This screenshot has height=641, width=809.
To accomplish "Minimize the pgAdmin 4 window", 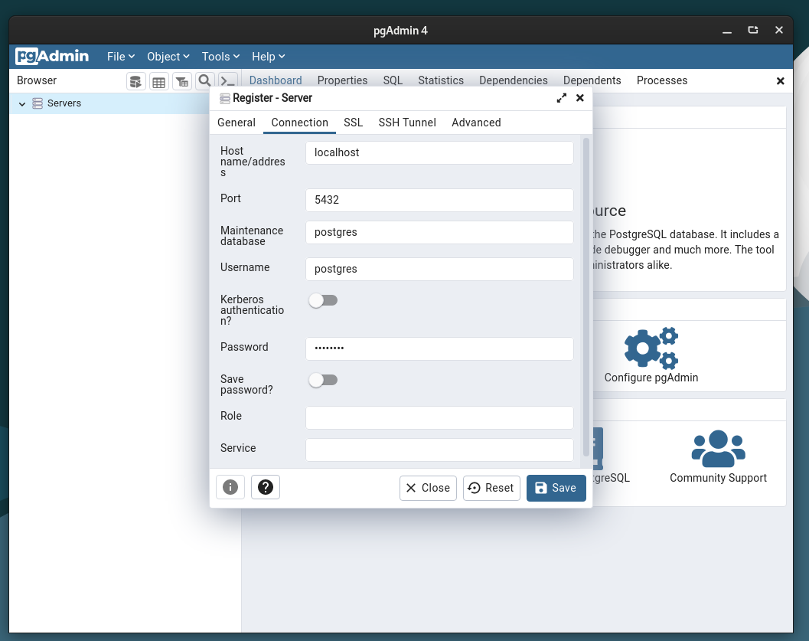I will point(727,31).
